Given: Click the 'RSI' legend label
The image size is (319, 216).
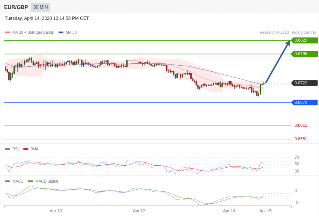Looking at the screenshot, I should pos(15,149).
